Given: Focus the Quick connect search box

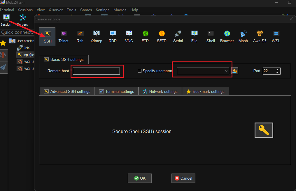Looking at the screenshot, I should pyautogui.click(x=17, y=32).
